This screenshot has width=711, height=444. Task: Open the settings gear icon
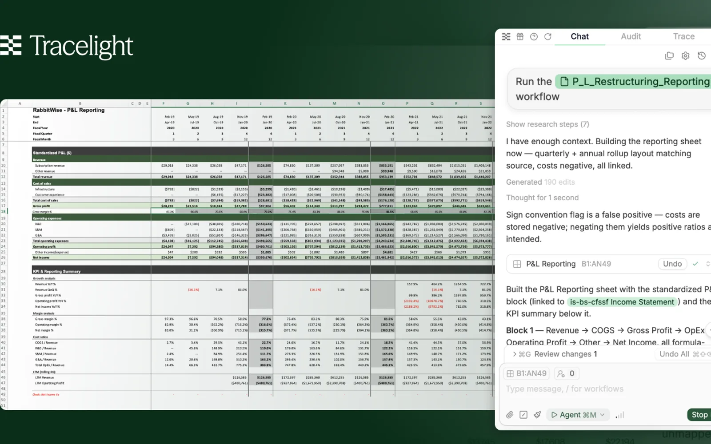coord(685,55)
